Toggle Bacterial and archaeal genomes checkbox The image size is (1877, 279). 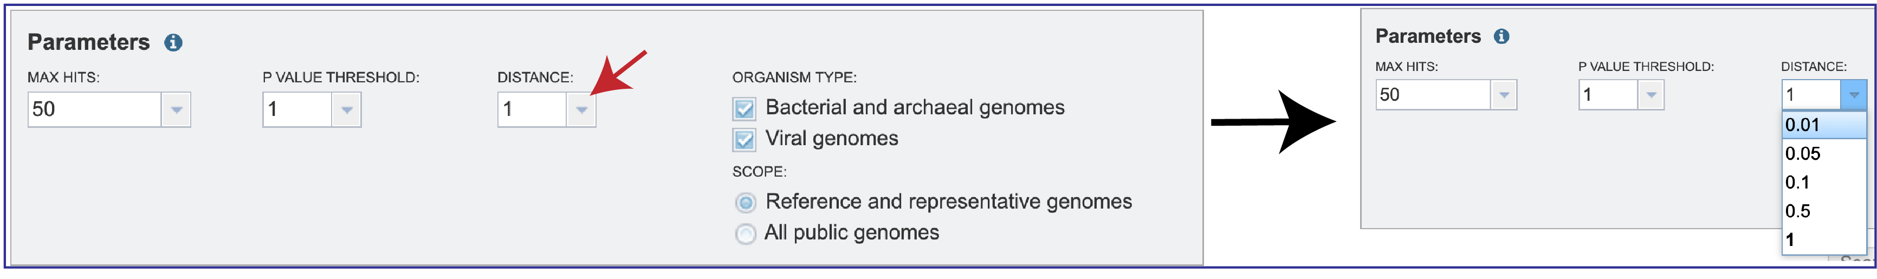(744, 109)
